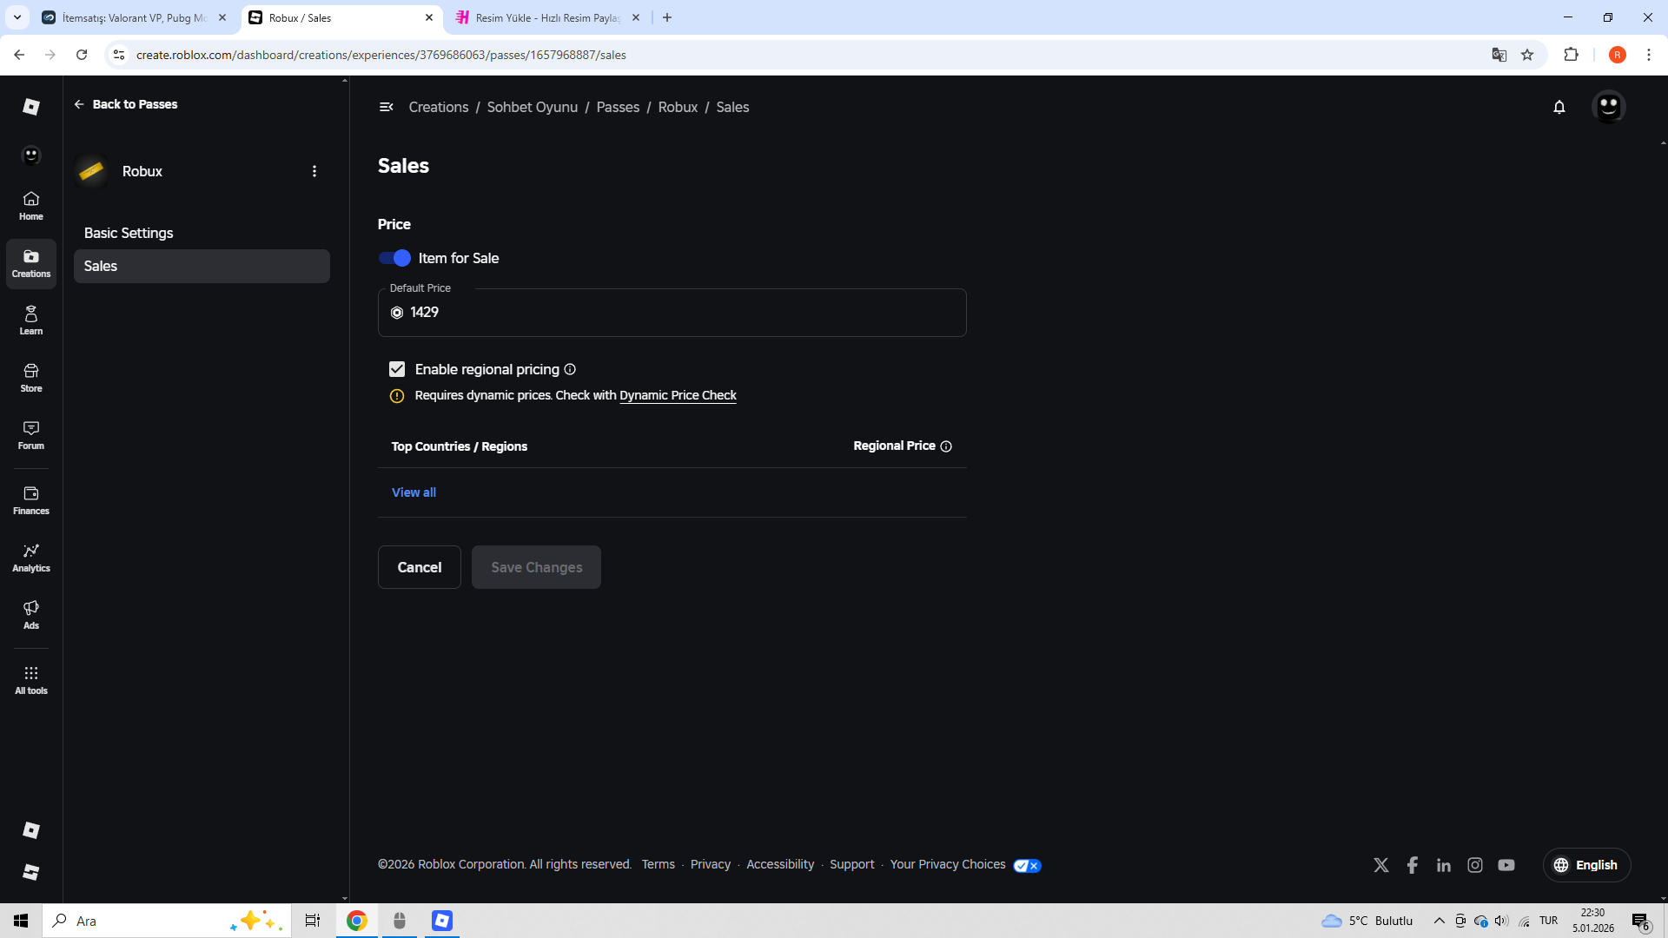The image size is (1668, 938).
Task: Open Roblox Instagram page
Action: coord(1475,865)
